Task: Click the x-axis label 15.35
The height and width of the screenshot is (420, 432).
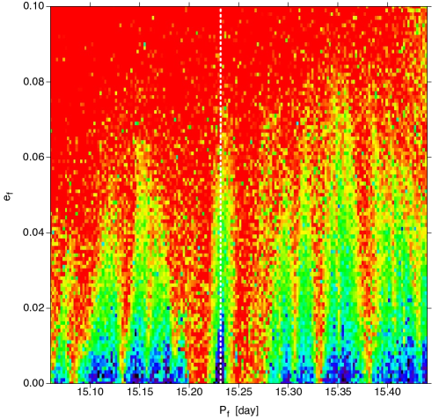Action: (338, 392)
